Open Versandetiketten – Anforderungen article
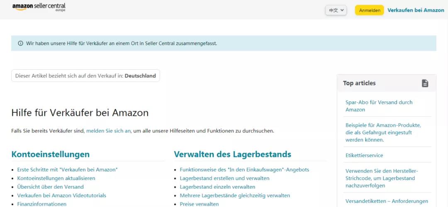 pos(387,201)
